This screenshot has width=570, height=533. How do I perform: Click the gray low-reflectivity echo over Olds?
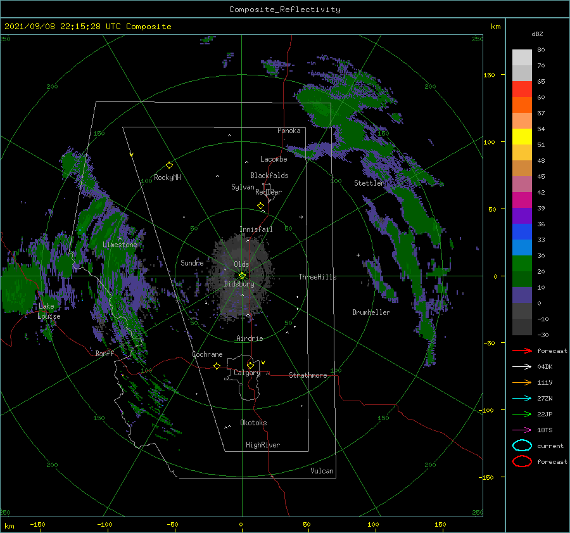[x=240, y=276]
